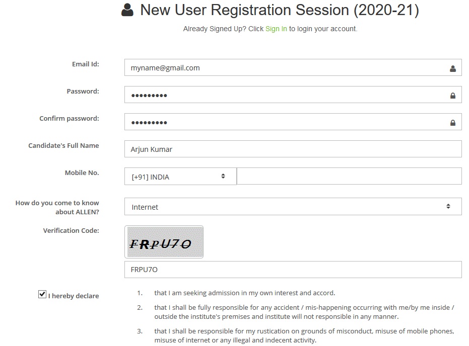Expand the How do you know ALLEN dropdown
Screen dimensions: 469x346
click(293, 206)
